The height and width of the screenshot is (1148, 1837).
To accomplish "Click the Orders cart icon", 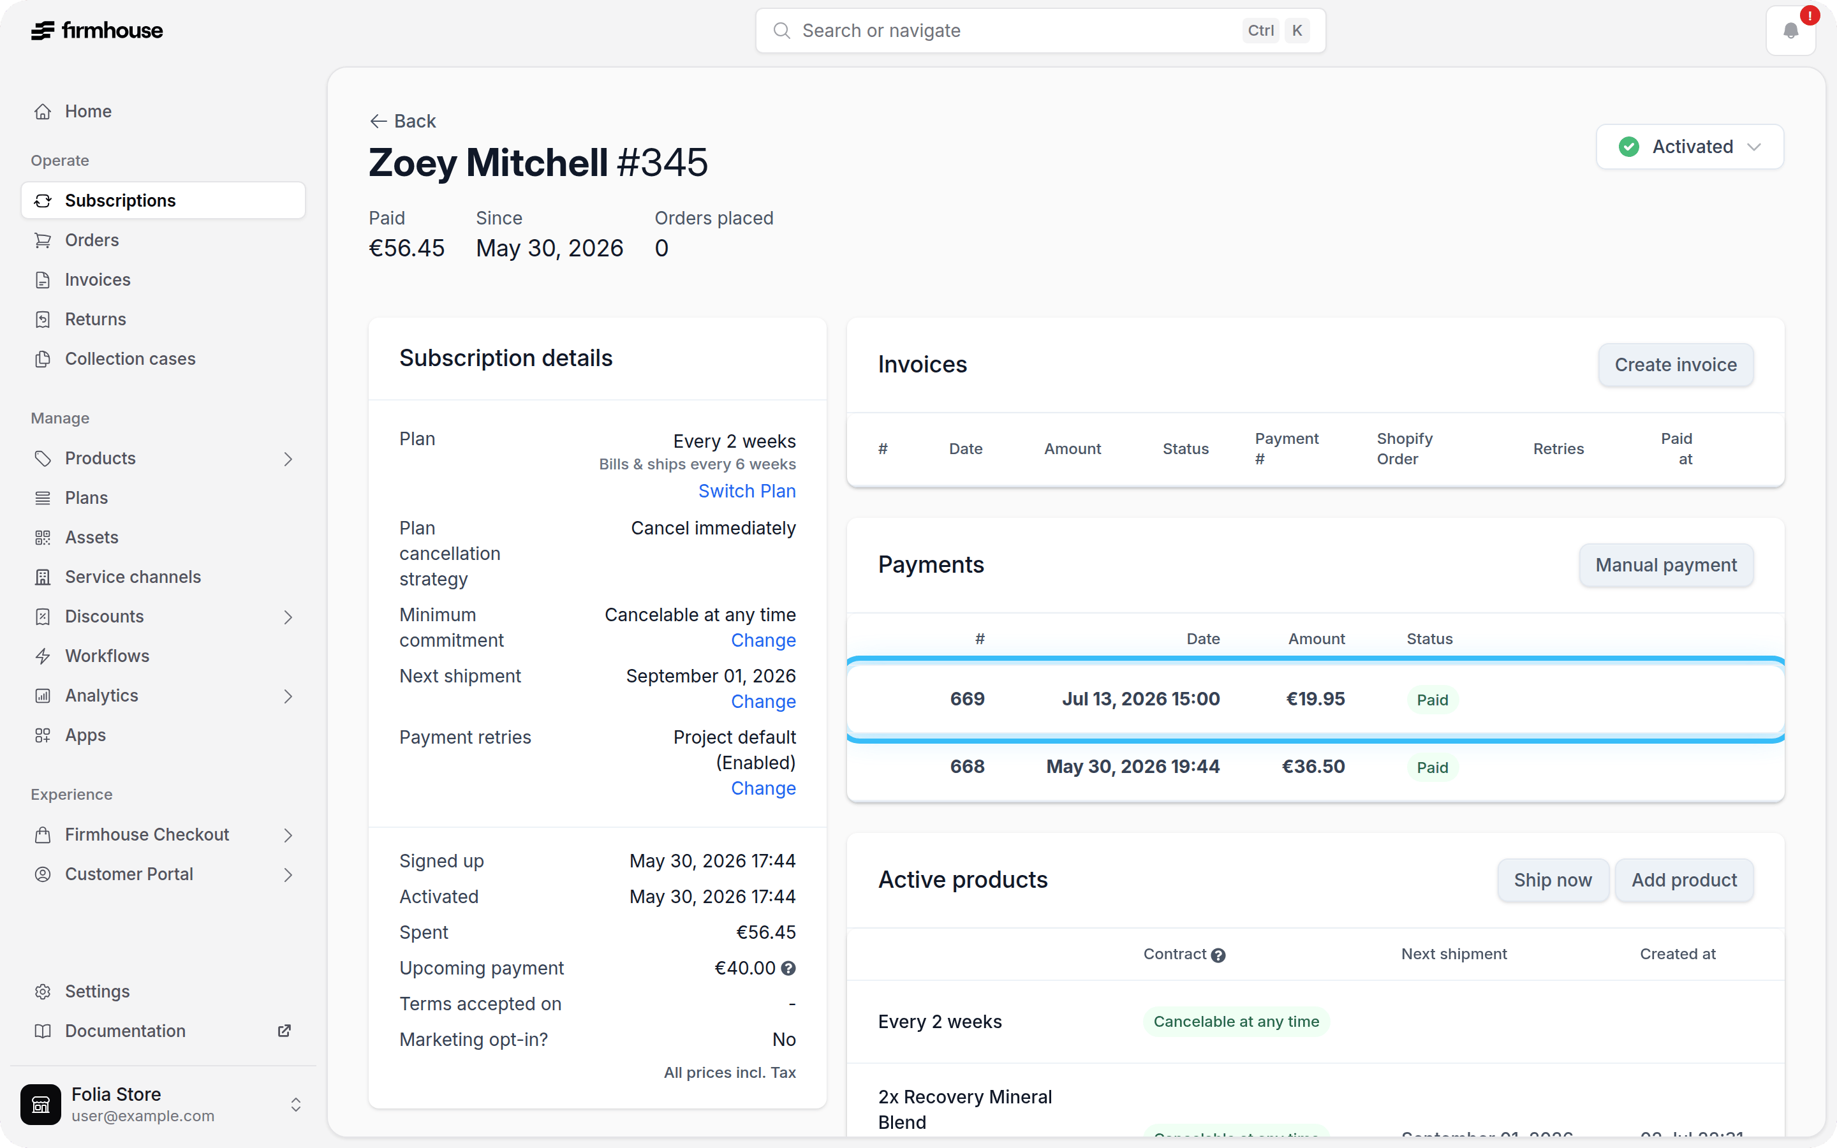I will click(x=43, y=240).
